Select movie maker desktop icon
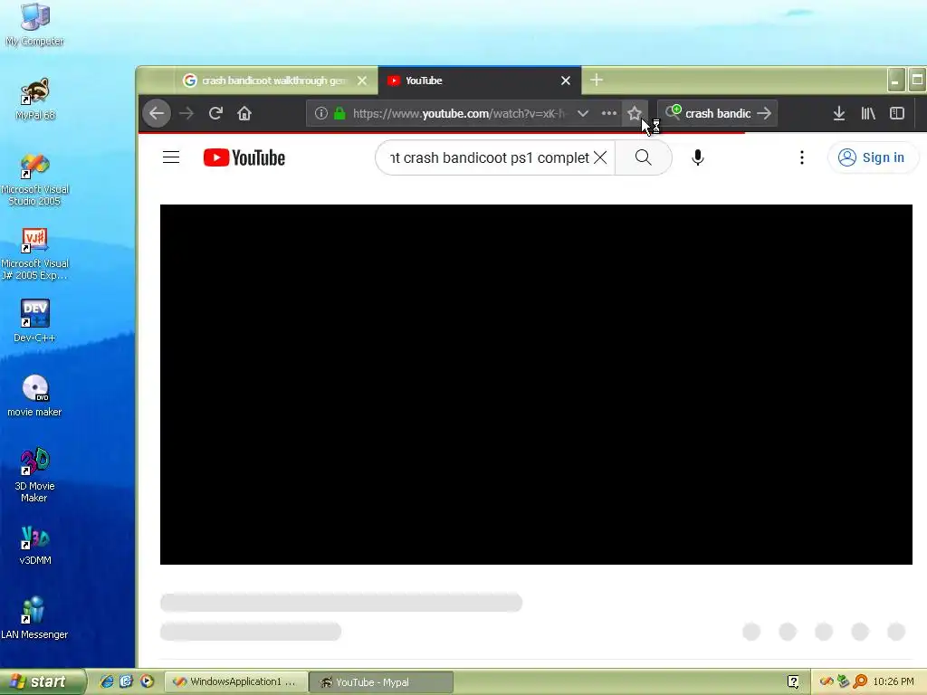The image size is (927, 695). pos(35,395)
